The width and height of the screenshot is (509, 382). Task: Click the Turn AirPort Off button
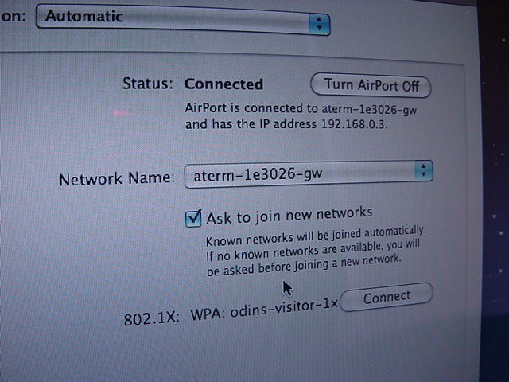(x=371, y=85)
